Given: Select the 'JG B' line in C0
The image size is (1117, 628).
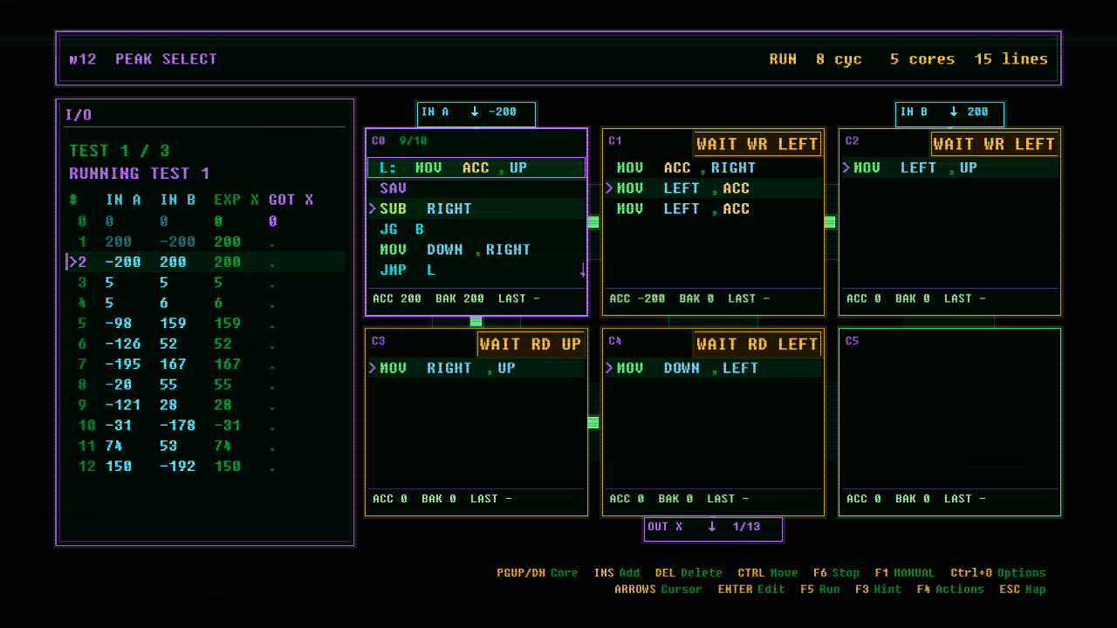Looking at the screenshot, I should pyautogui.click(x=476, y=229).
